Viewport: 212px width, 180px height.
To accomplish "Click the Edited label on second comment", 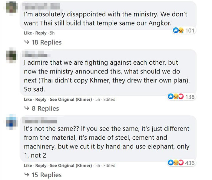I will 109,99.
